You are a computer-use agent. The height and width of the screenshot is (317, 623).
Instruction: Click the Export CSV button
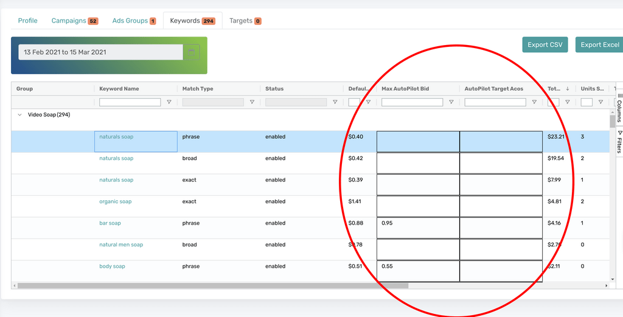[x=545, y=44]
